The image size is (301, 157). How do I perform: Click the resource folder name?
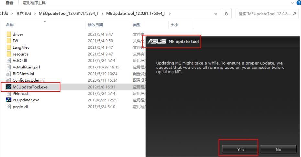click(x=20, y=54)
